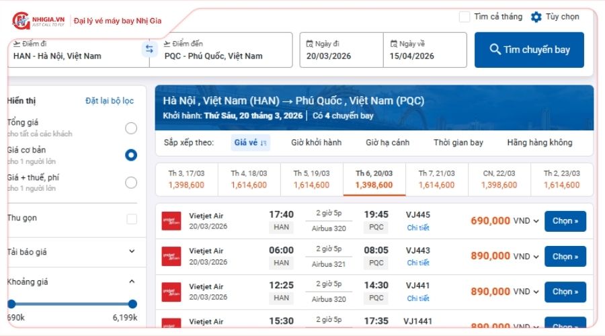
Task: Select date tab Th 3, 17/03
Action: click(x=186, y=179)
